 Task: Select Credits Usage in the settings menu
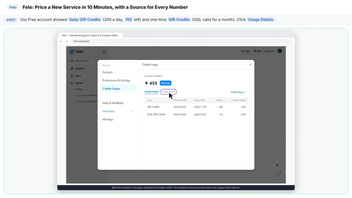point(118,89)
